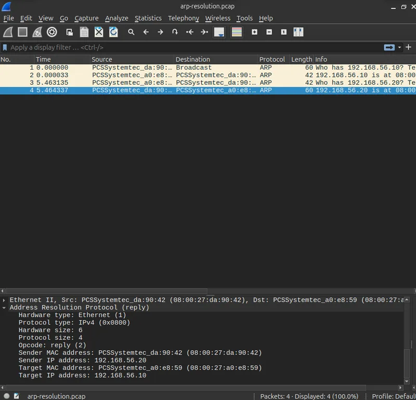Select Hardware type: Ethernet (1) field
Screen dimensions: 416x400
click(72, 315)
